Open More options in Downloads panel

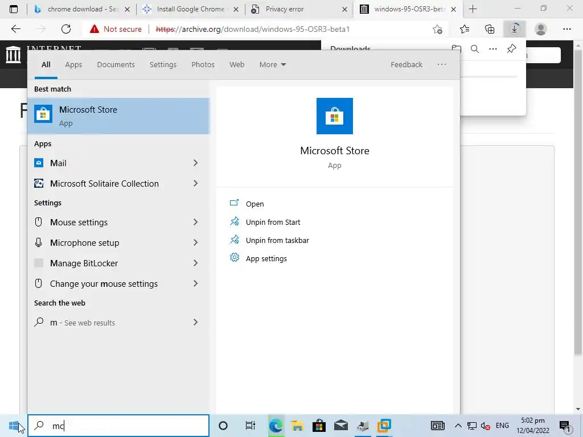(x=493, y=49)
